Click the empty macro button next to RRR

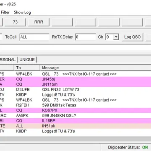62,22
